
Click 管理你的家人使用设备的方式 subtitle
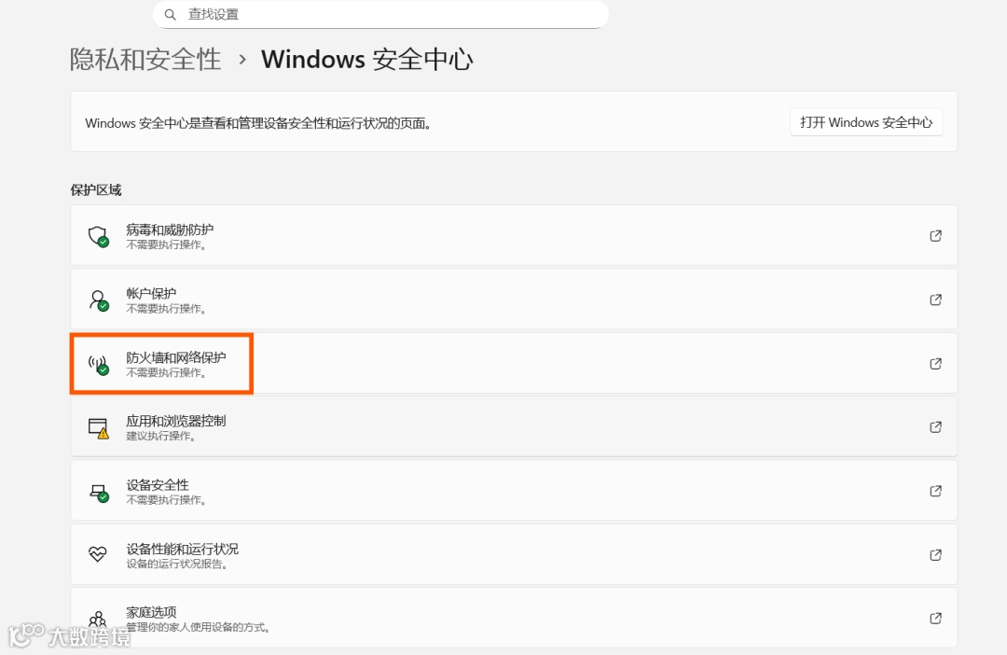click(198, 627)
